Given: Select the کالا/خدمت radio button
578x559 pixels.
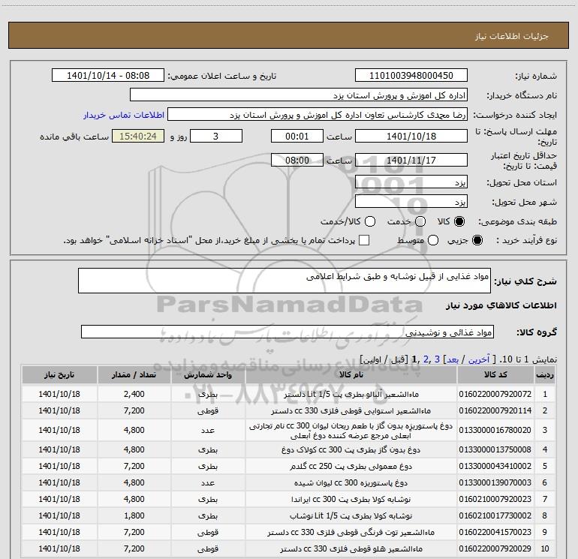Looking at the screenshot, I should click(370, 221).
